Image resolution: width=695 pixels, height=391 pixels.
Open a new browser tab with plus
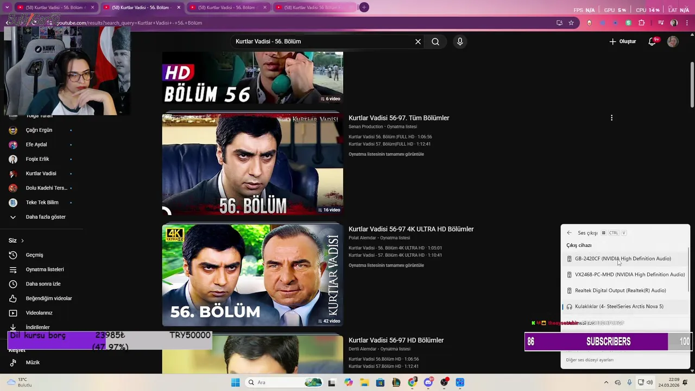tap(364, 8)
